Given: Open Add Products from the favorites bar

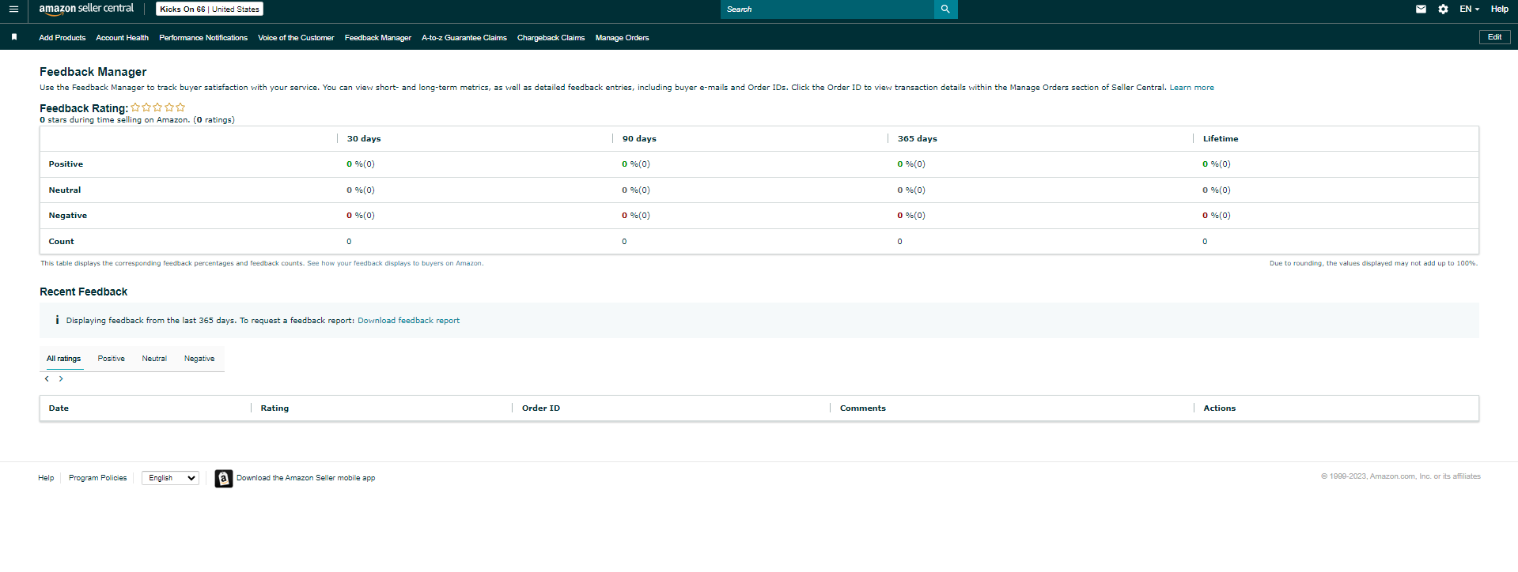Looking at the screenshot, I should point(62,38).
